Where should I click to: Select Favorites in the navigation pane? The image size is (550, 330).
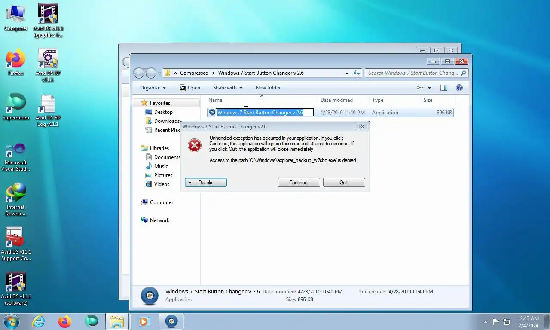click(160, 103)
